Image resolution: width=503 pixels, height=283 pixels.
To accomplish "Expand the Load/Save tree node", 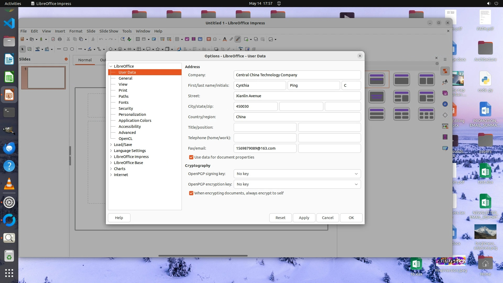I will [111, 145].
